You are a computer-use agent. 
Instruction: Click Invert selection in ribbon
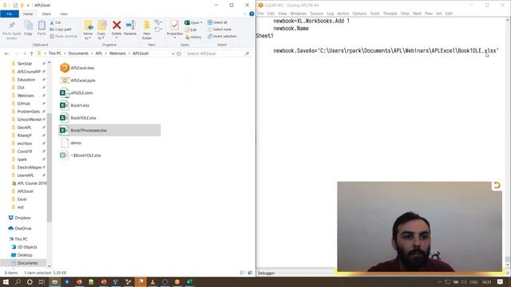(222, 36)
